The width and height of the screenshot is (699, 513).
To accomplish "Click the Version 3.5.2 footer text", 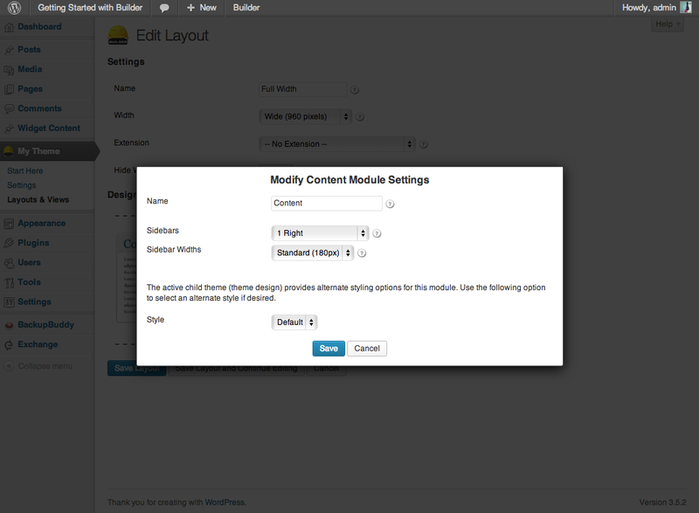I will pos(662,503).
